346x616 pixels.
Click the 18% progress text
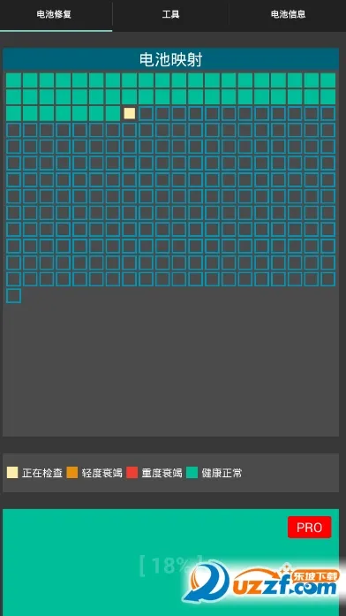coord(172,566)
